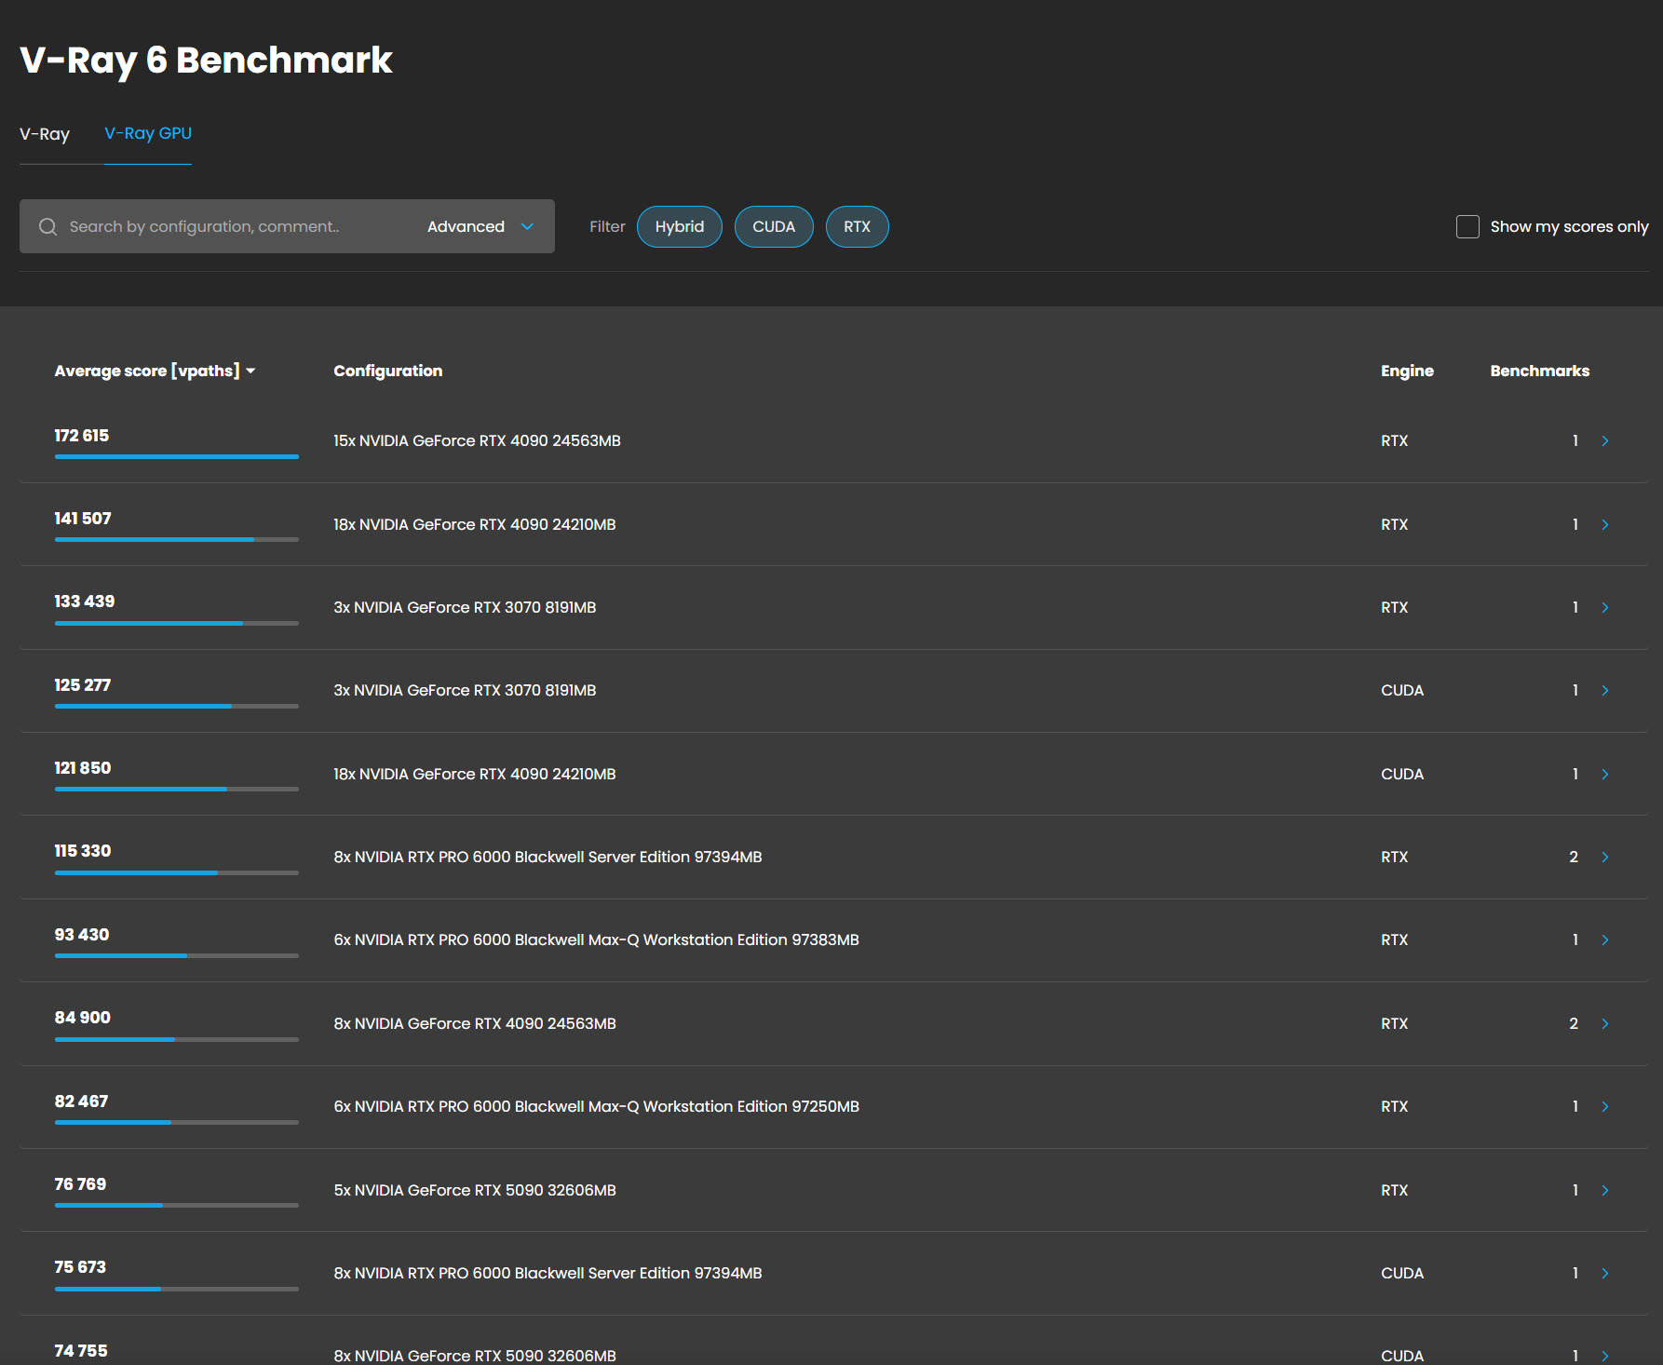Click the V-Ray 6 Benchmark heading
This screenshot has width=1663, height=1365.
click(206, 61)
